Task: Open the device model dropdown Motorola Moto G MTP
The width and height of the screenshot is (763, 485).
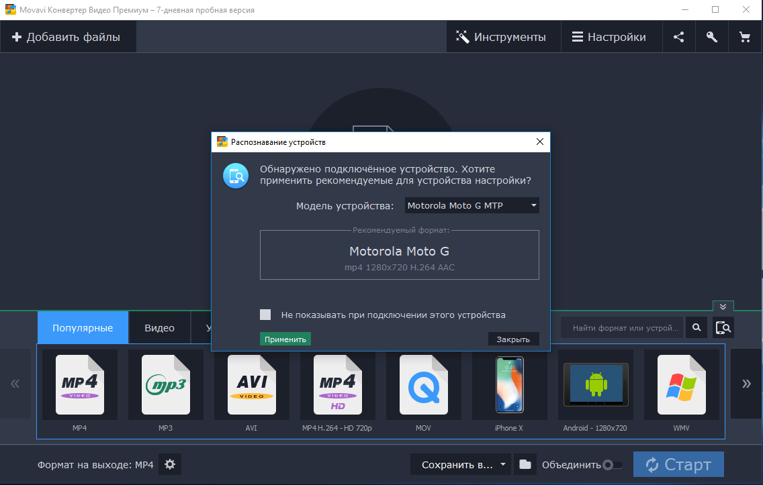Action: tap(472, 205)
